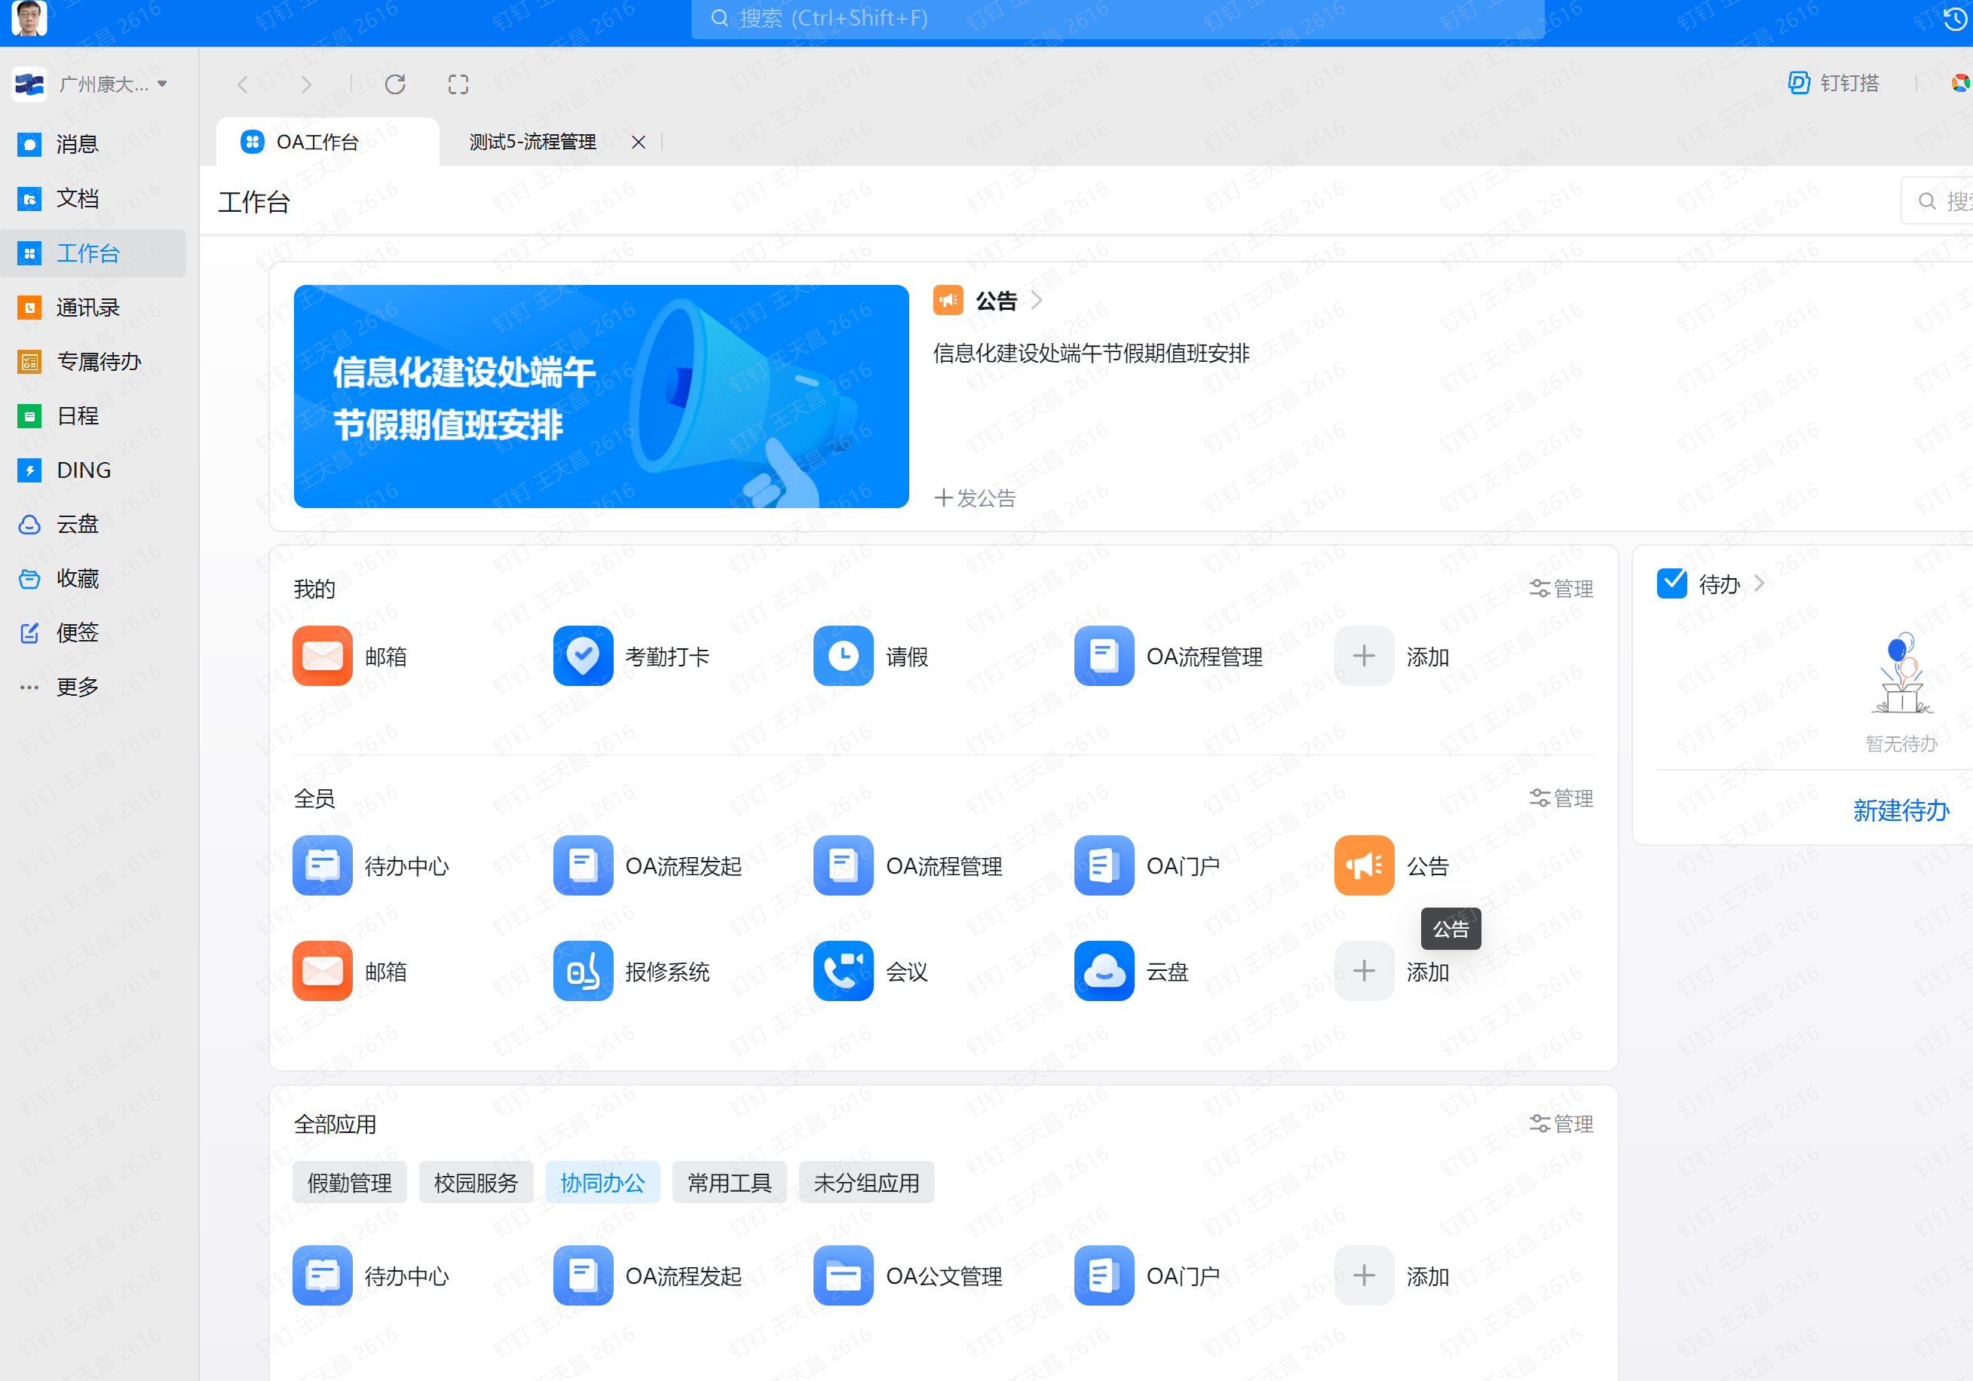Expand the 待办 panel chevron arrow
Viewport: 1973px width, 1381px height.
coord(1760,583)
